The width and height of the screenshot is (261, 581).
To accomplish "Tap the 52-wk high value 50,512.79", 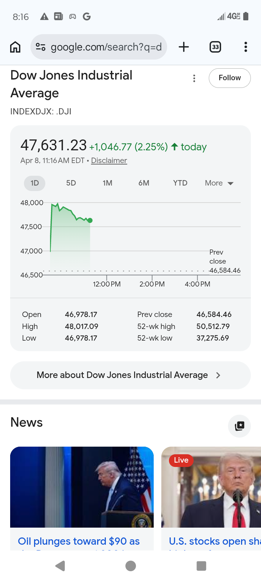I will pyautogui.click(x=213, y=326).
